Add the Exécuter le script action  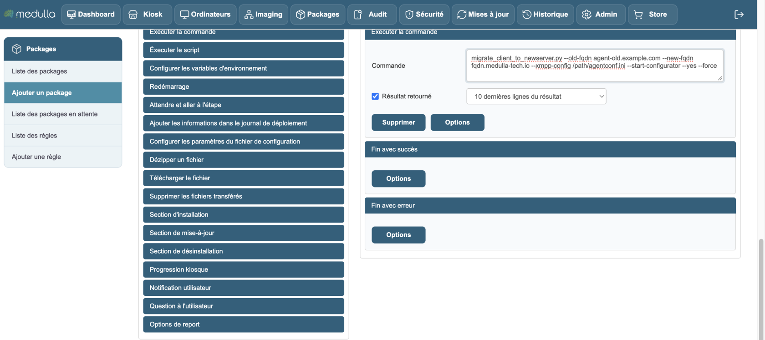tap(244, 50)
